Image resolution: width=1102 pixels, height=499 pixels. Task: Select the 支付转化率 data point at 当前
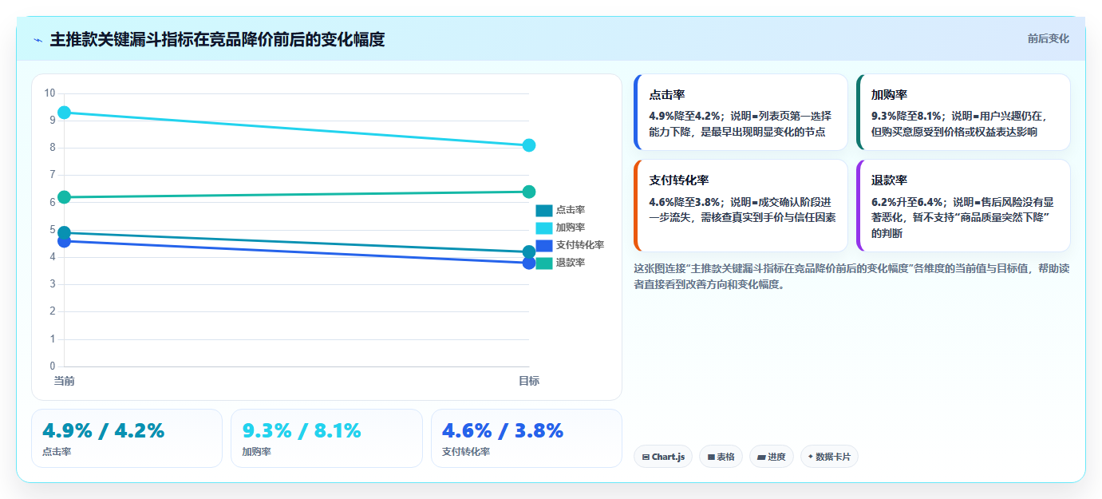point(64,241)
